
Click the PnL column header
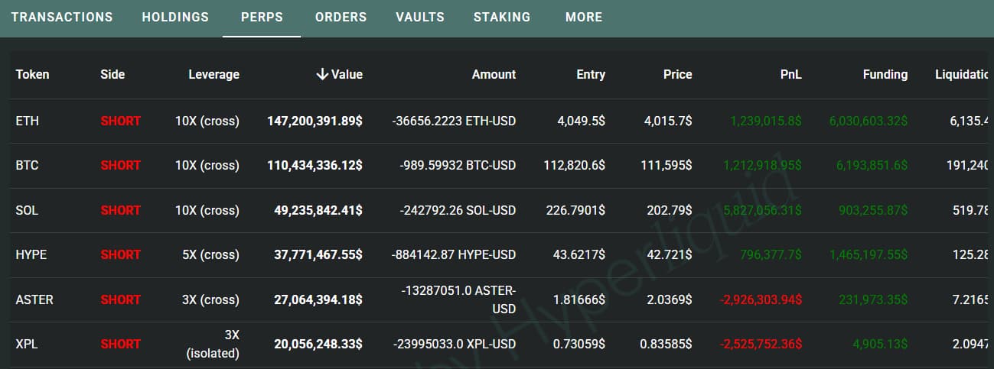click(x=790, y=74)
